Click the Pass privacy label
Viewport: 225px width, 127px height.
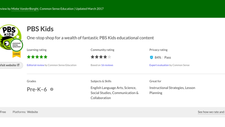click(167, 57)
